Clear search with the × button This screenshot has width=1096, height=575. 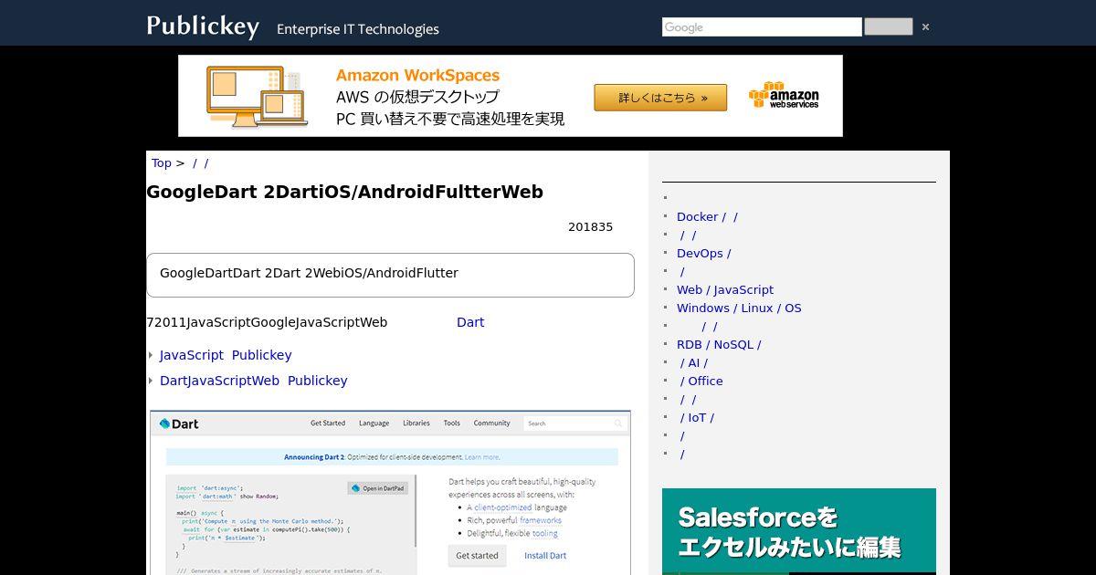[x=925, y=27]
